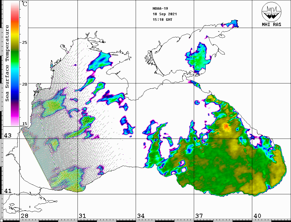Image resolution: width=291 pixels, height=222 pixels.
Task: Click the orange-red hot spot in the eastern sea
Action: (226, 126)
